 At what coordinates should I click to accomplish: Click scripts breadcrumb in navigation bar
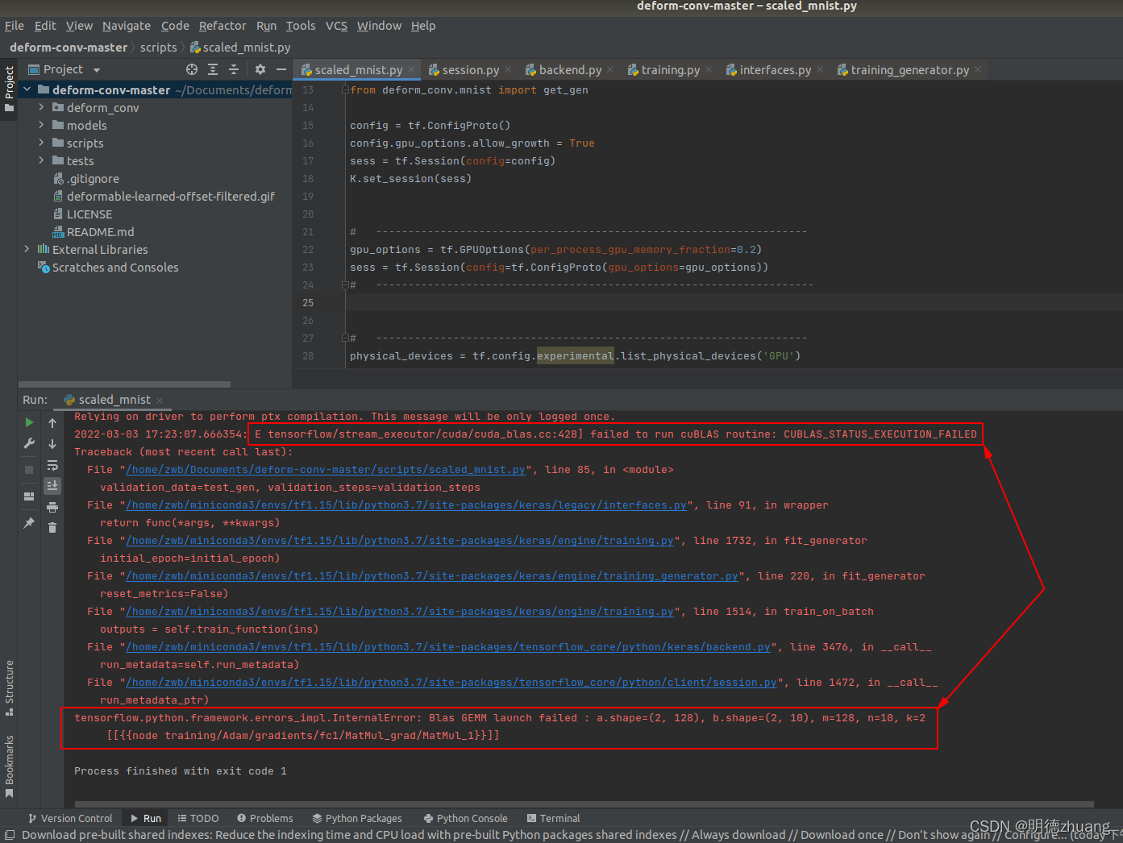coord(158,48)
